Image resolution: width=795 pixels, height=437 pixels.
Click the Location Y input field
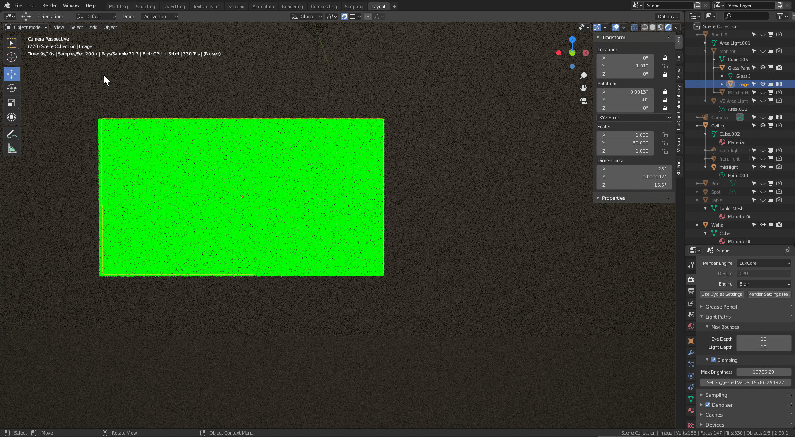[625, 66]
